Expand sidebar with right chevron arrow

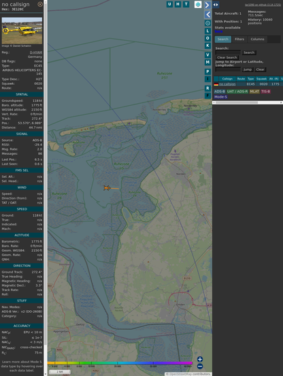[x=207, y=5]
